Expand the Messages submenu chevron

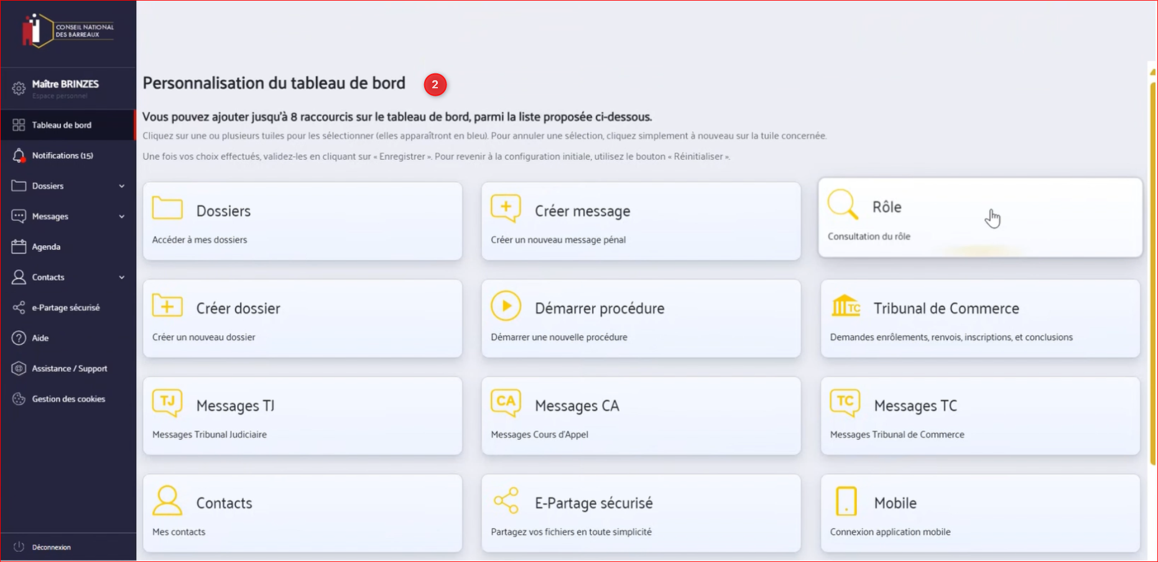click(x=122, y=216)
